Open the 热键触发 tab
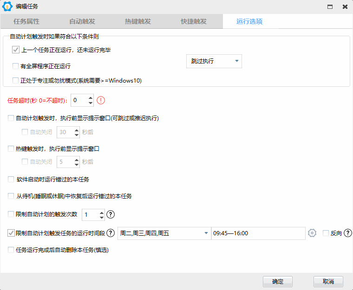Viewport: 353px width, 290px height. pos(138,22)
